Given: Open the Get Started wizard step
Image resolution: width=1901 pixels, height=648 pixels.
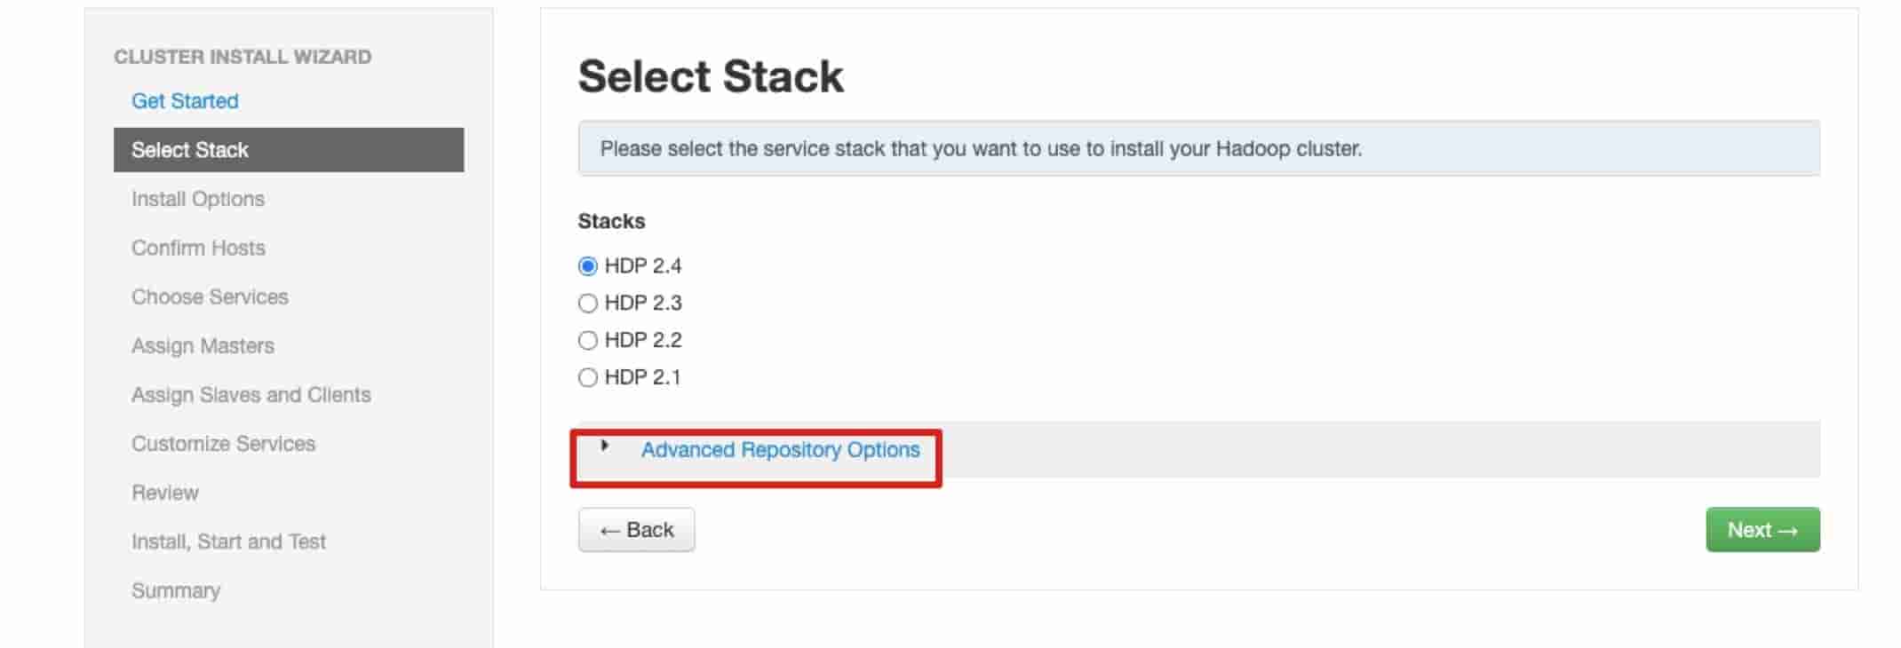Looking at the screenshot, I should pos(185,101).
